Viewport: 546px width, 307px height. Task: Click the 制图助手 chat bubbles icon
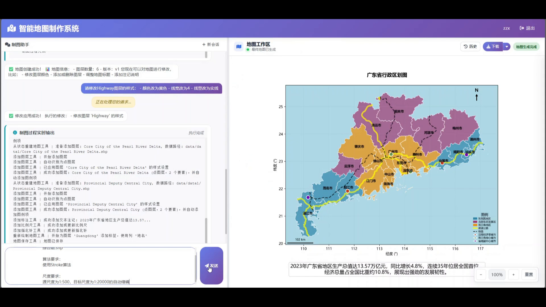8,45
